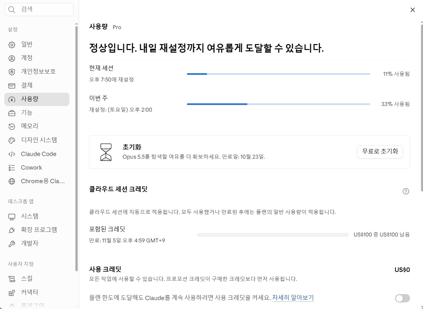Screen dimensions: 423x309
Task: Click the gauge icon beside 사용량
Action: [x=12, y=99]
